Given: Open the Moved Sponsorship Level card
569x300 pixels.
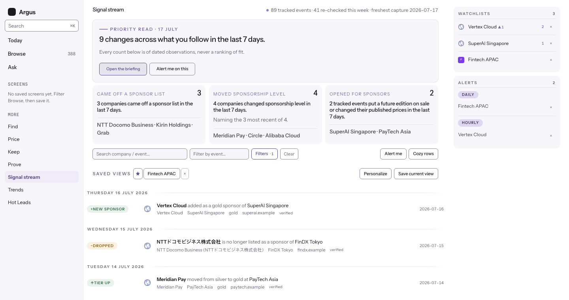Looking at the screenshot, I should (x=265, y=114).
